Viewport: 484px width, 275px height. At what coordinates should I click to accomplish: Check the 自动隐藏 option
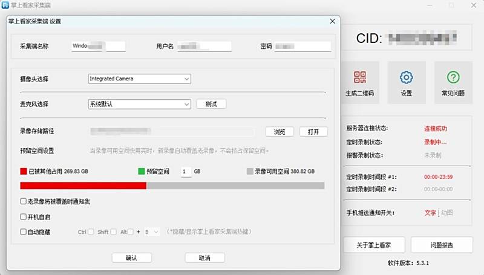24,231
